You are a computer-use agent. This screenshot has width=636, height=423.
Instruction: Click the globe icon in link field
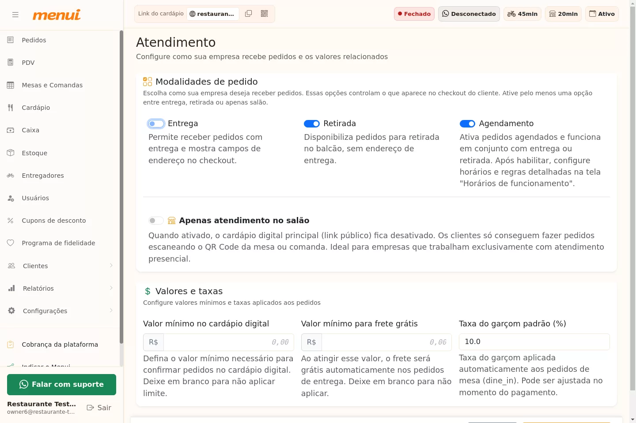click(x=192, y=14)
